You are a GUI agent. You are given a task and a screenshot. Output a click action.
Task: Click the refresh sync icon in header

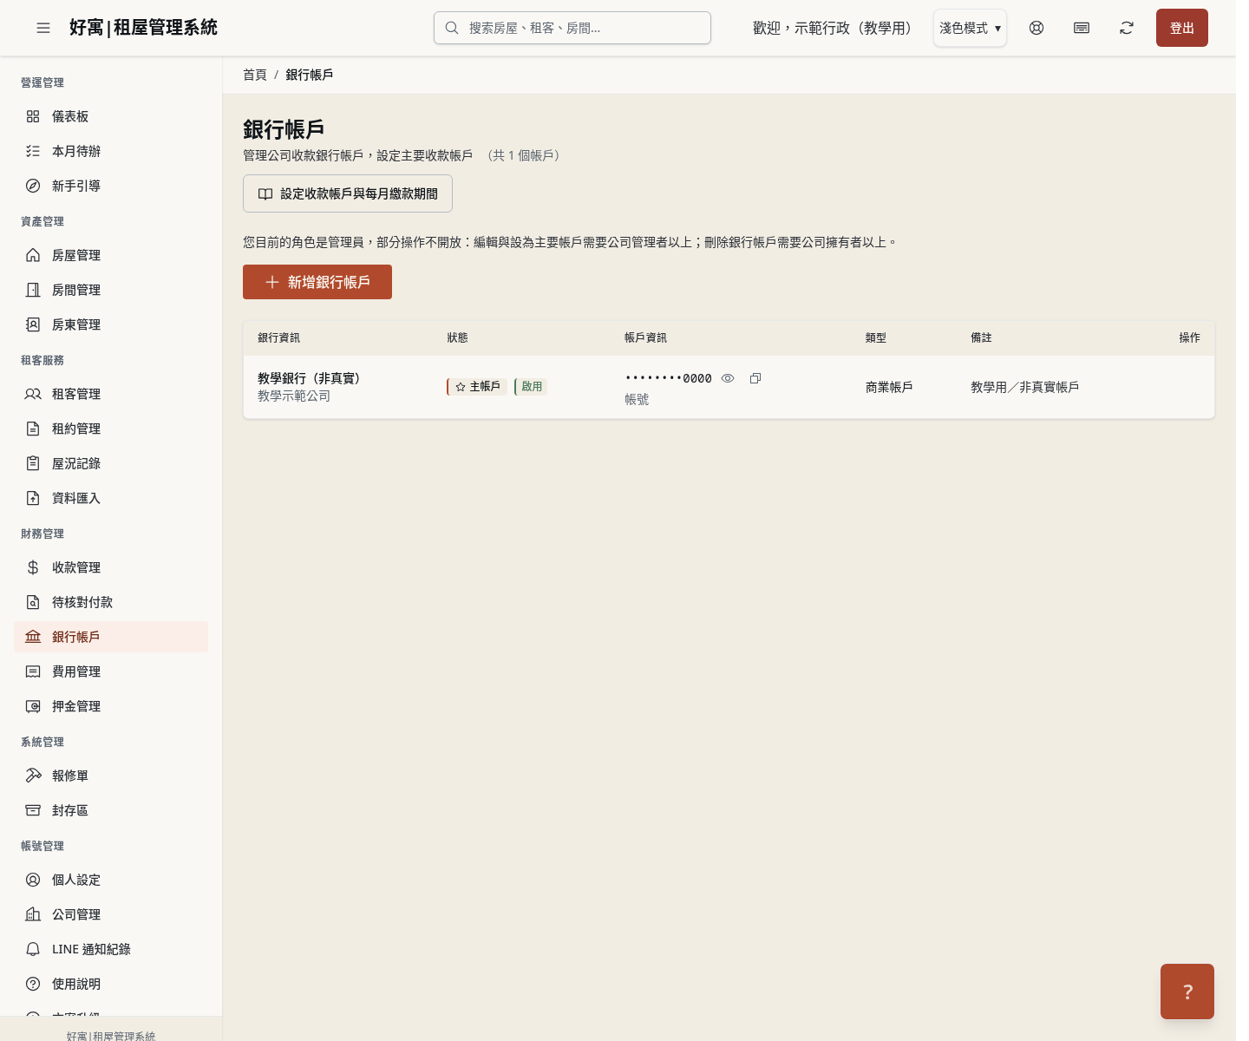coord(1127,28)
